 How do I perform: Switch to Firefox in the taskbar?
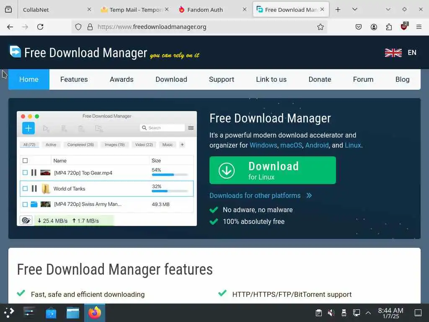pyautogui.click(x=95, y=313)
